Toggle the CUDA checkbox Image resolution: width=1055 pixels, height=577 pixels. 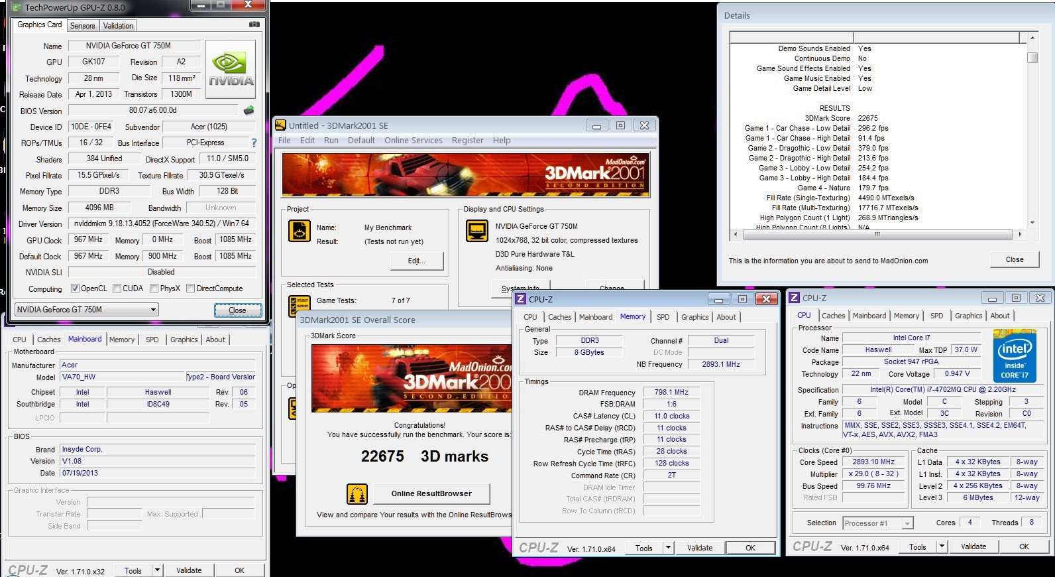pos(117,288)
